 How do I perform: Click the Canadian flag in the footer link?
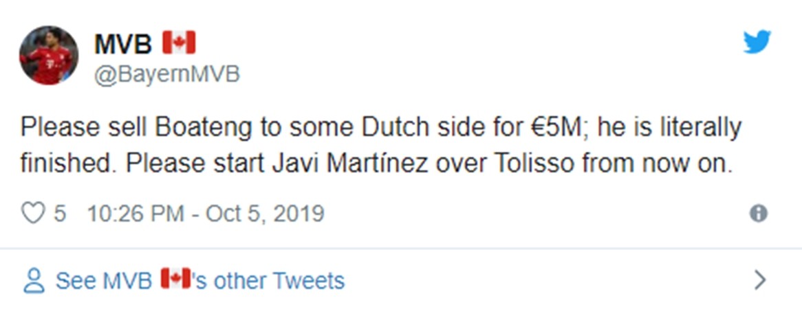pos(175,279)
